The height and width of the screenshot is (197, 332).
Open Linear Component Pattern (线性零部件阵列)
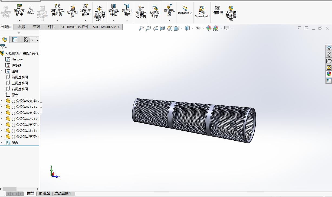57,10
